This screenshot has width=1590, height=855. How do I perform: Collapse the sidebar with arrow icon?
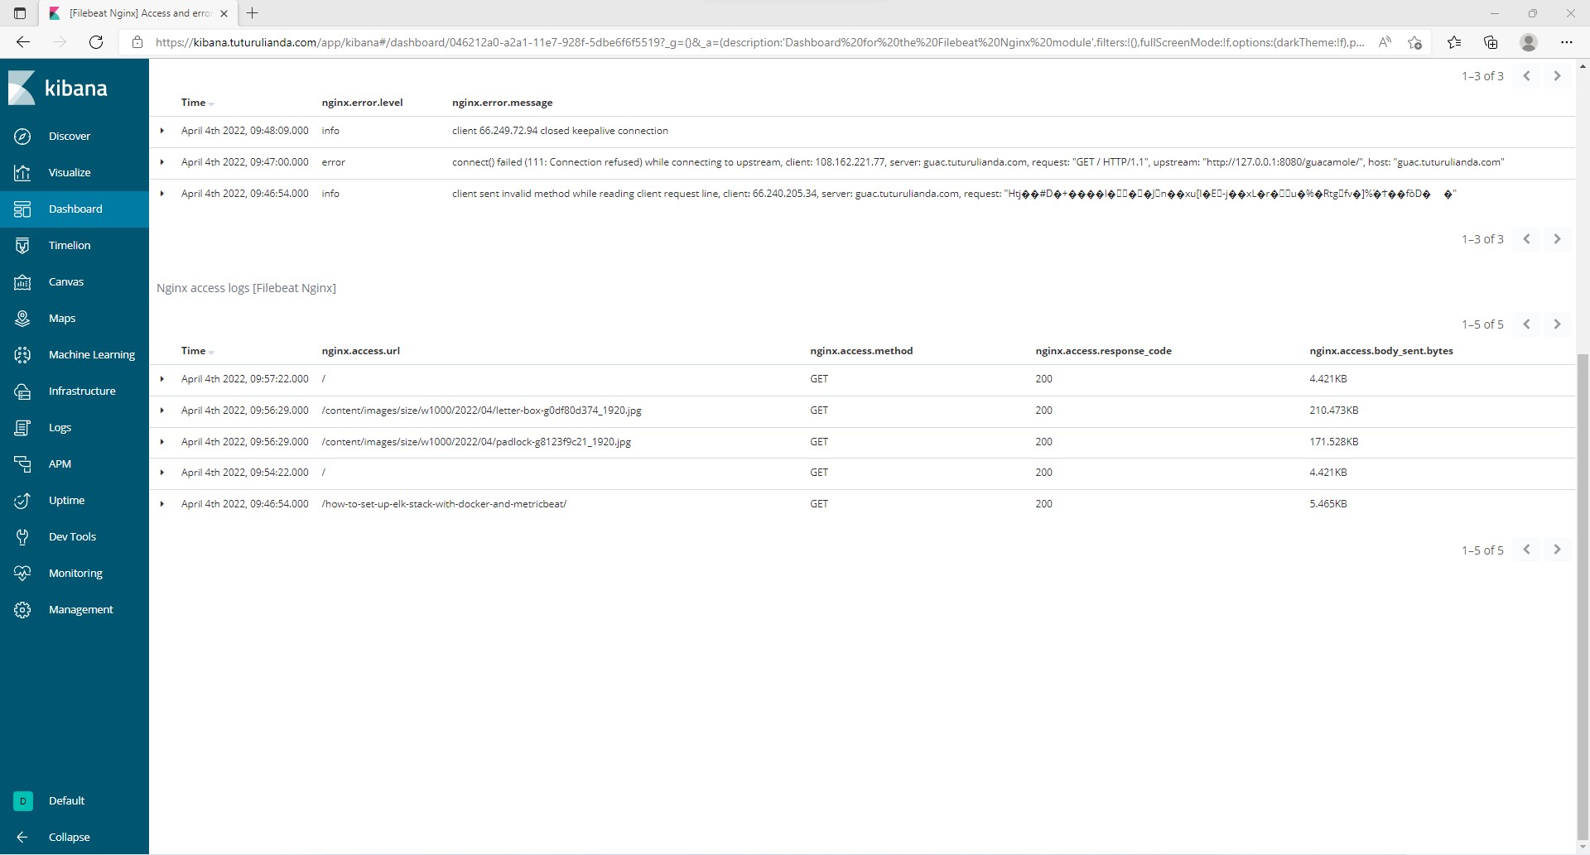click(22, 837)
